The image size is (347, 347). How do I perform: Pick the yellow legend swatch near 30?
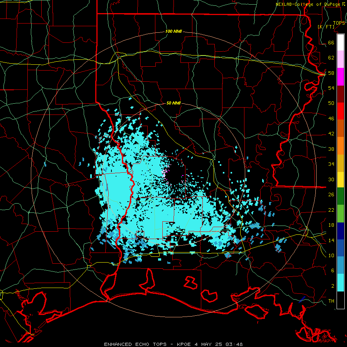tap(340, 180)
